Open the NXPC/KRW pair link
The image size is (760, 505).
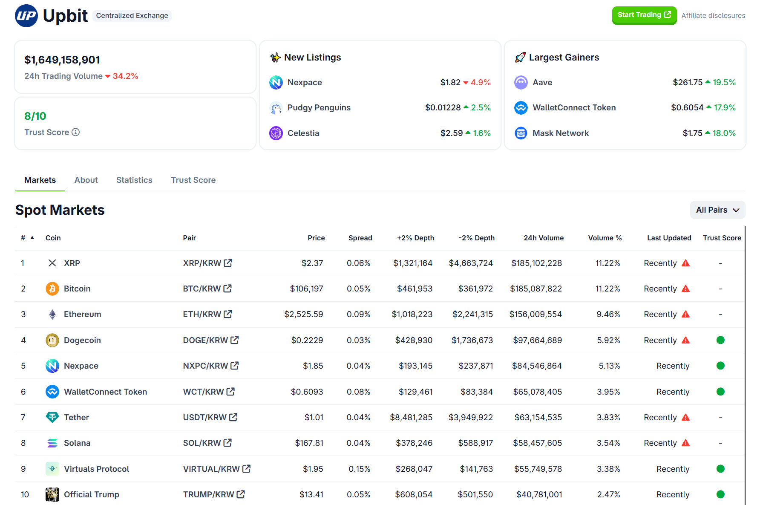pos(210,366)
